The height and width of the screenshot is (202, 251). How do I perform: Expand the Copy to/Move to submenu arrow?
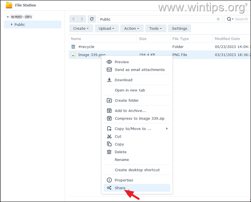(x=167, y=129)
